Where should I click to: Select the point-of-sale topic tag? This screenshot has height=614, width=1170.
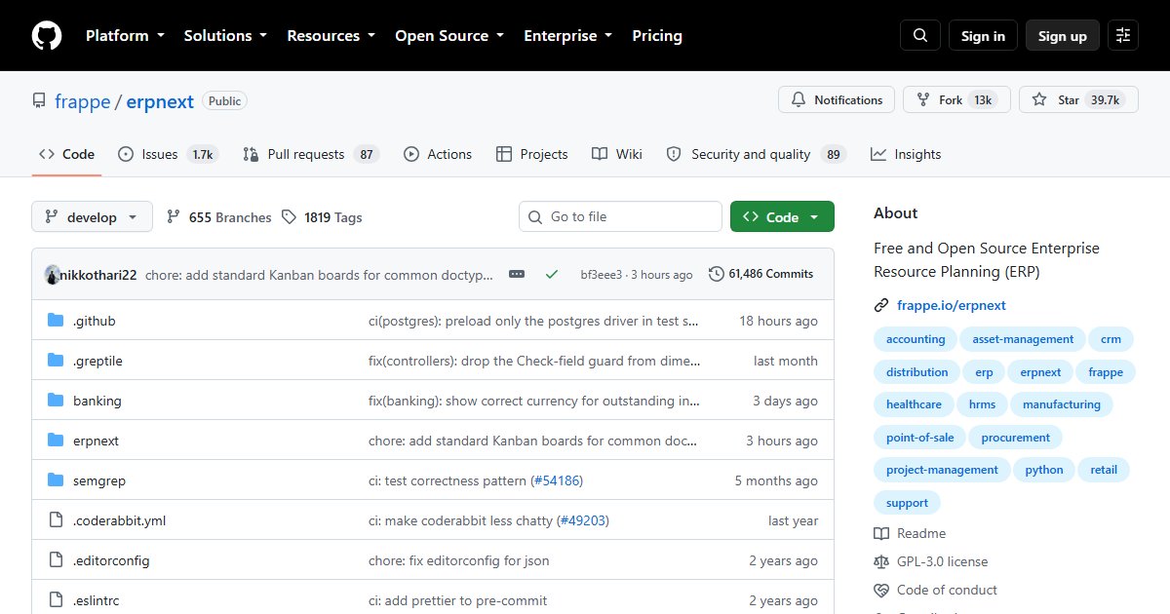pyautogui.click(x=920, y=438)
